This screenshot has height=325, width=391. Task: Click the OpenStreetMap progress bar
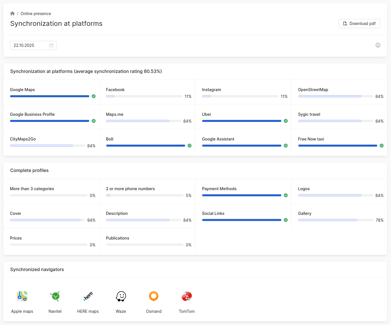pyautogui.click(x=335, y=96)
